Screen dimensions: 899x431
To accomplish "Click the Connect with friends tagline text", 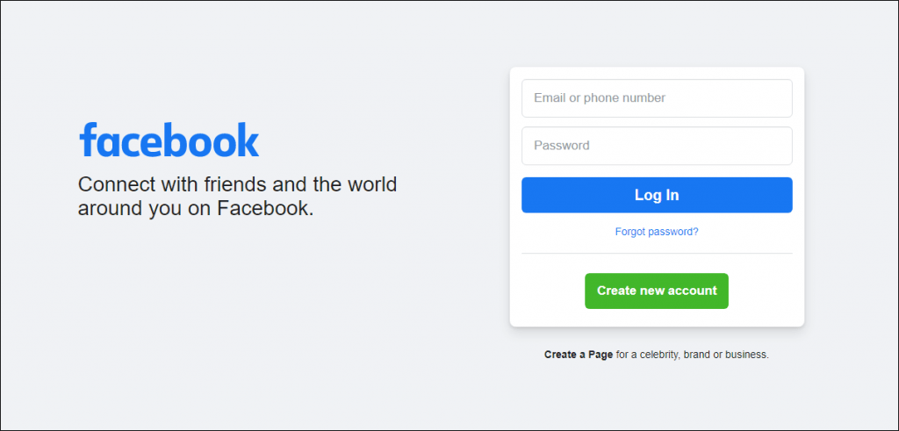I will coord(237,196).
